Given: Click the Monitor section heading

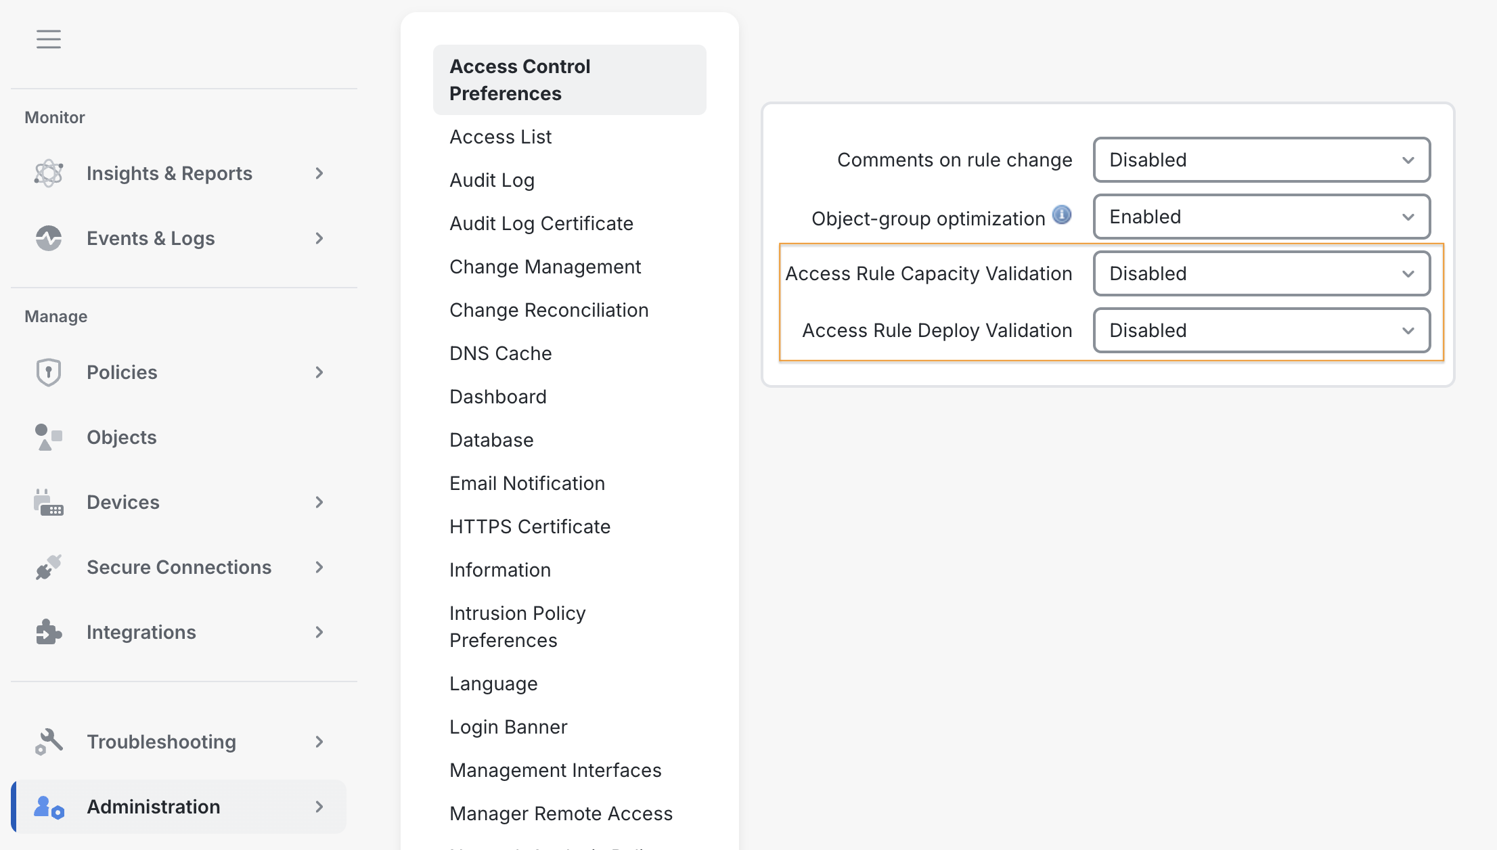Looking at the screenshot, I should click(55, 118).
